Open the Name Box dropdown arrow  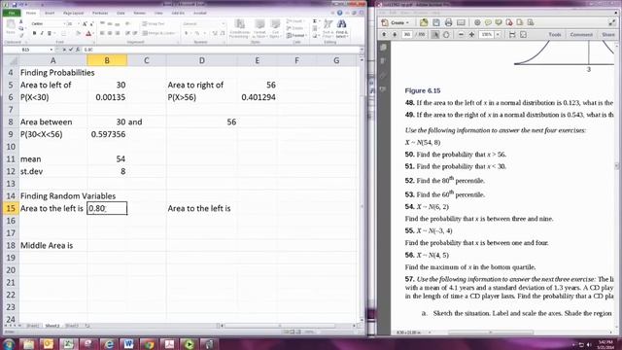(52, 50)
